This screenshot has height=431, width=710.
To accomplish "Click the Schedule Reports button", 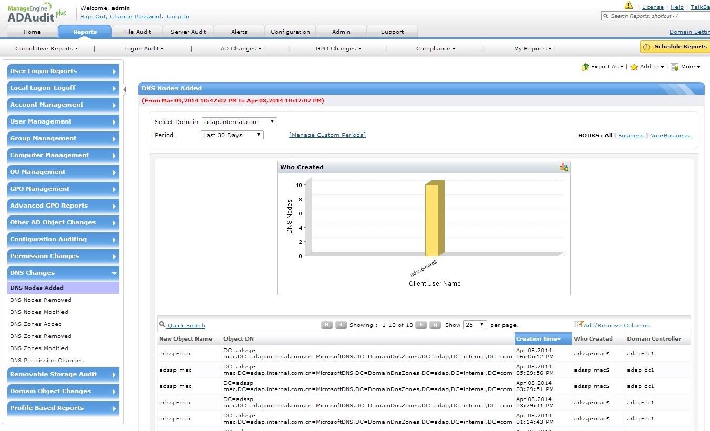I will click(x=675, y=47).
